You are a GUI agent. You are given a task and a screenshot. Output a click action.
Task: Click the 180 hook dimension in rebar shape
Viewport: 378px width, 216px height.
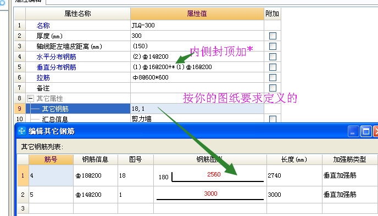(x=163, y=177)
